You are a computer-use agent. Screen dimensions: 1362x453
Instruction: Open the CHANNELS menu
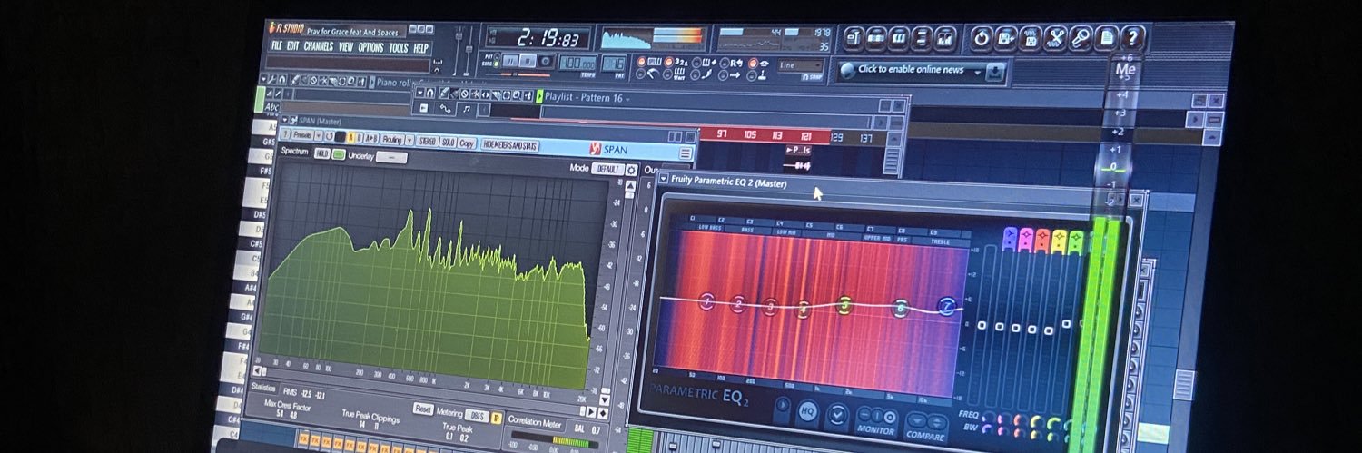[x=318, y=46]
